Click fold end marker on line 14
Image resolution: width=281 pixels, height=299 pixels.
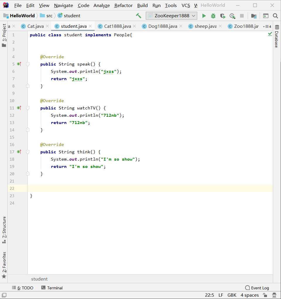coord(28,130)
